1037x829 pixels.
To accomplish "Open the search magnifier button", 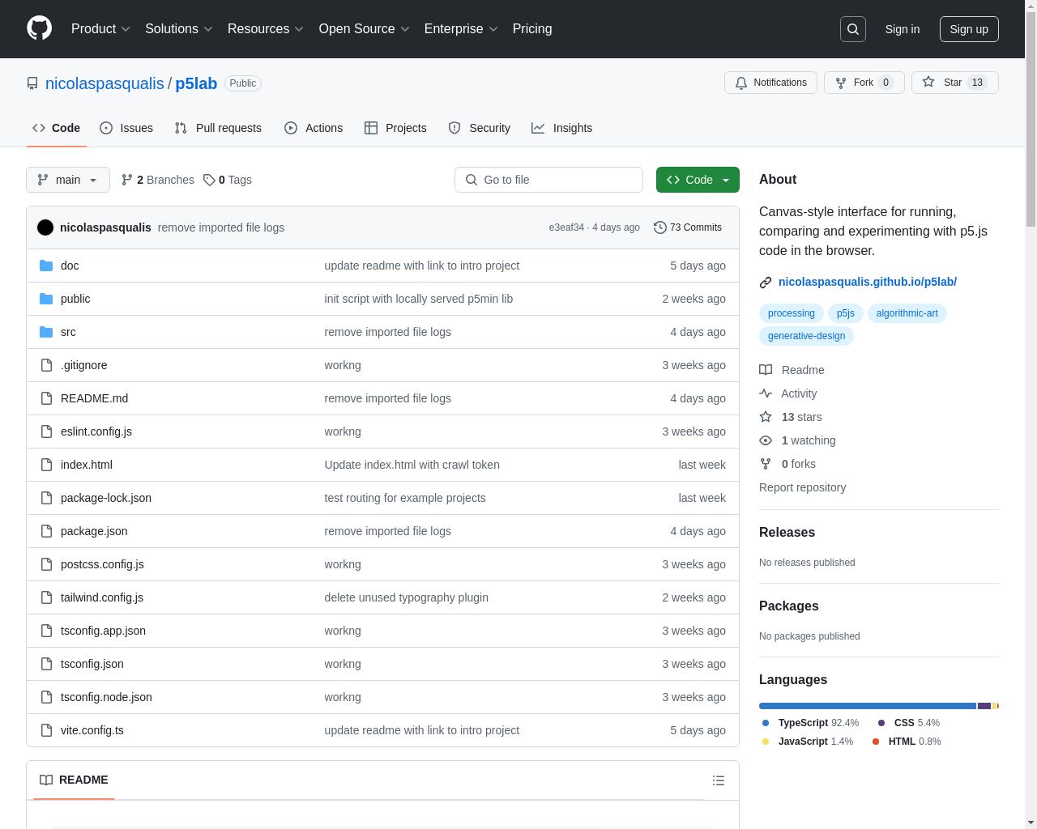I will (853, 29).
